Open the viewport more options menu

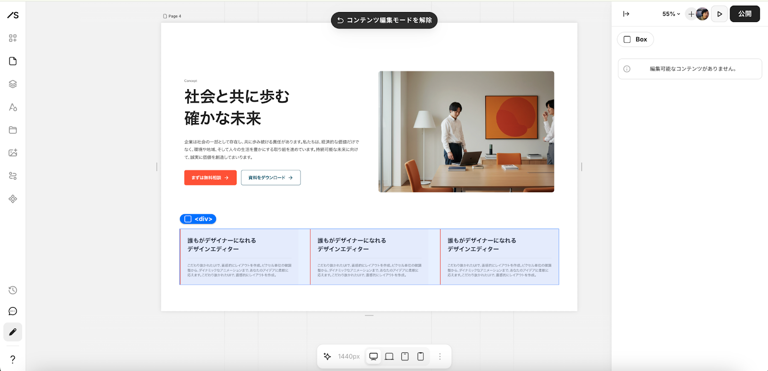click(440, 357)
